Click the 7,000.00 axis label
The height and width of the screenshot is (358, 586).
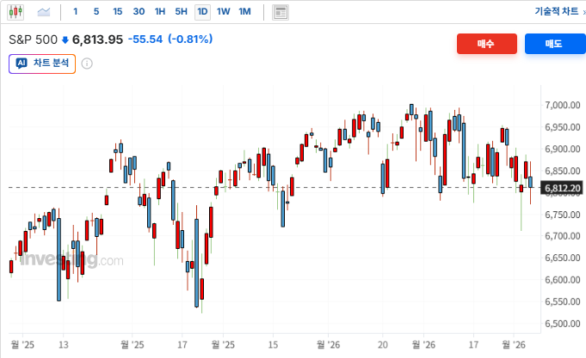click(563, 105)
